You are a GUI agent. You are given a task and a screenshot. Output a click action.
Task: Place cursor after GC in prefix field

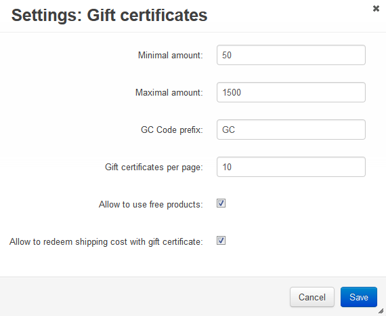pos(236,130)
